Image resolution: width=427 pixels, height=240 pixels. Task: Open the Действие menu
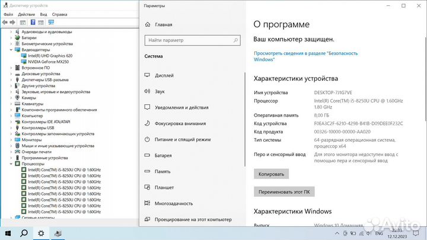point(27,14)
